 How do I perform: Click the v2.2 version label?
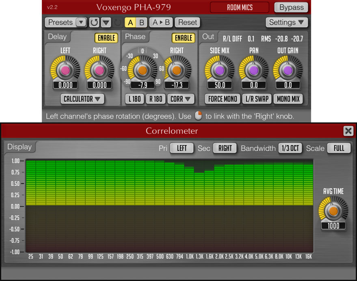click(52, 7)
